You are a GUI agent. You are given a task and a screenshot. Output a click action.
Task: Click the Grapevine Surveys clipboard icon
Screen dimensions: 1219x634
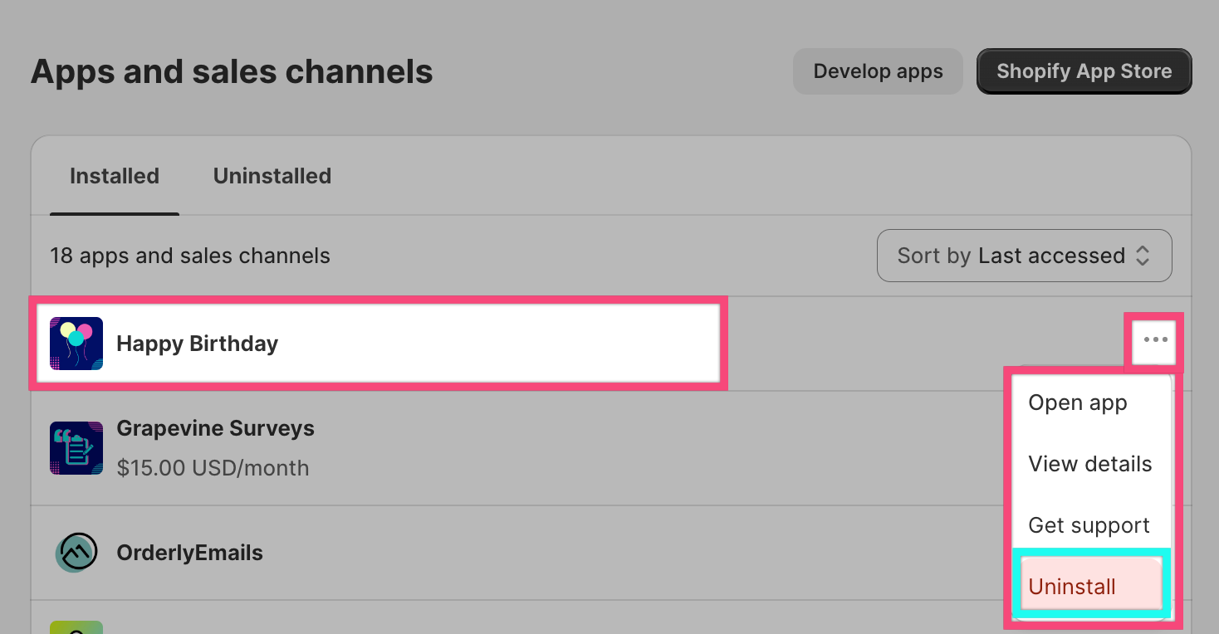(x=76, y=448)
